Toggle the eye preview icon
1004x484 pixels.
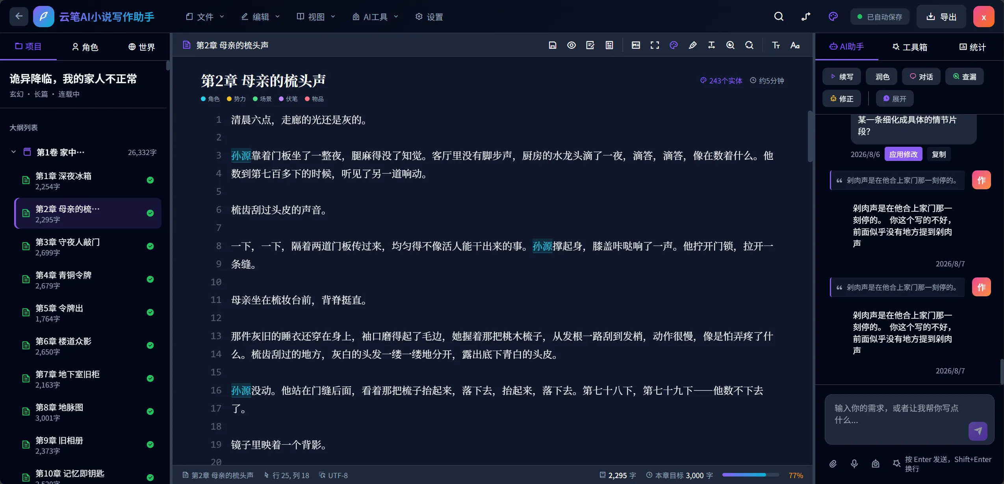(x=571, y=45)
